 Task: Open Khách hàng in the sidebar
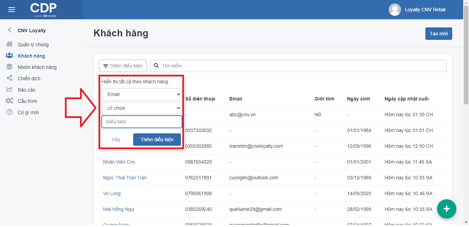point(31,56)
